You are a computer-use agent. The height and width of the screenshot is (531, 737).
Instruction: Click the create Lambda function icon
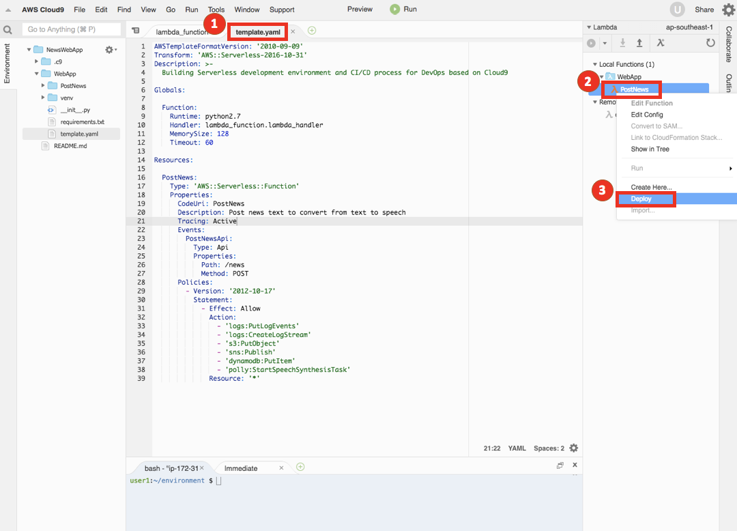click(x=661, y=43)
